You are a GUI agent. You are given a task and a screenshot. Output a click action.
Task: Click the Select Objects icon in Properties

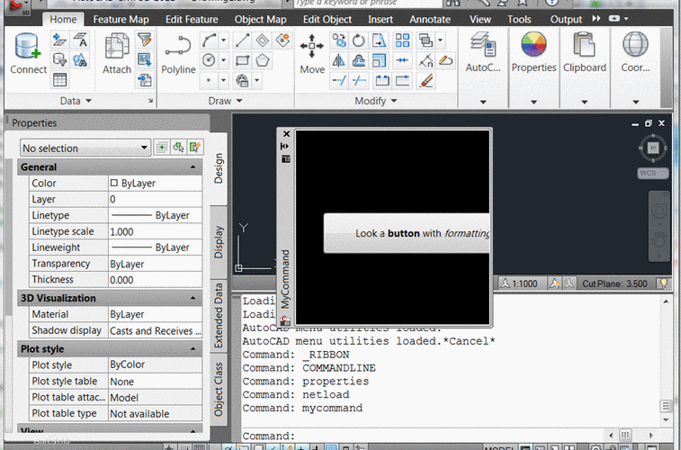178,148
